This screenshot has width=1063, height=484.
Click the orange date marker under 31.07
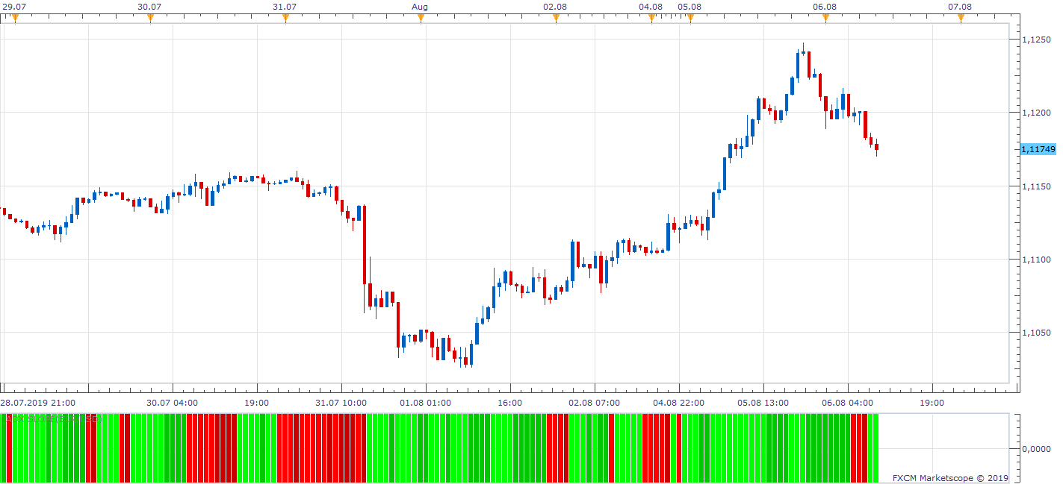tap(285, 18)
